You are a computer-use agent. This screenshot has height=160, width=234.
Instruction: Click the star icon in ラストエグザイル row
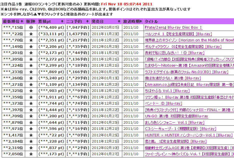point(31,72)
